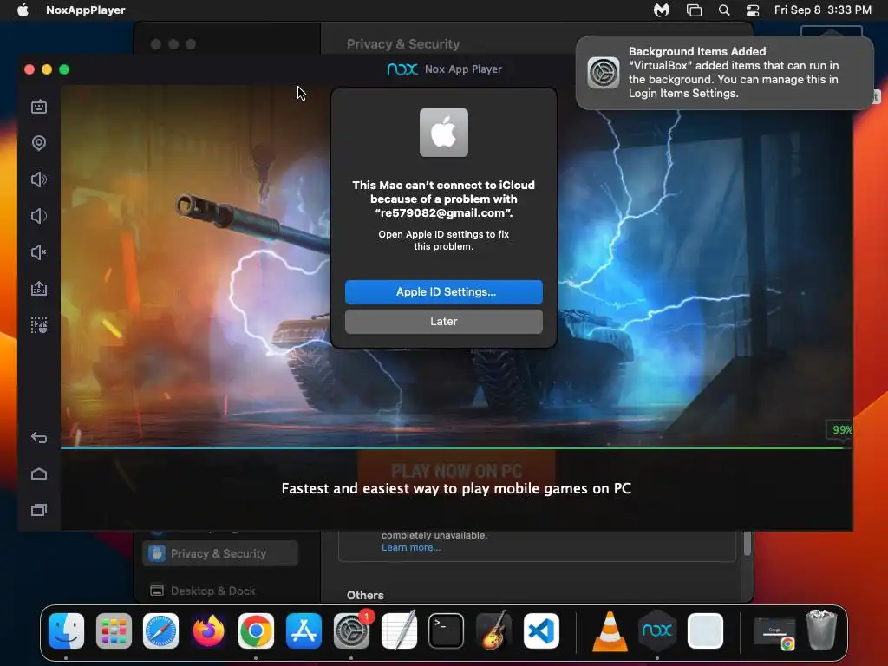
Task: Click Nox icon in the Dock
Action: click(657, 630)
